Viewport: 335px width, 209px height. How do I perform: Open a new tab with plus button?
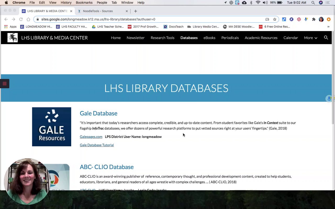coord(136,11)
